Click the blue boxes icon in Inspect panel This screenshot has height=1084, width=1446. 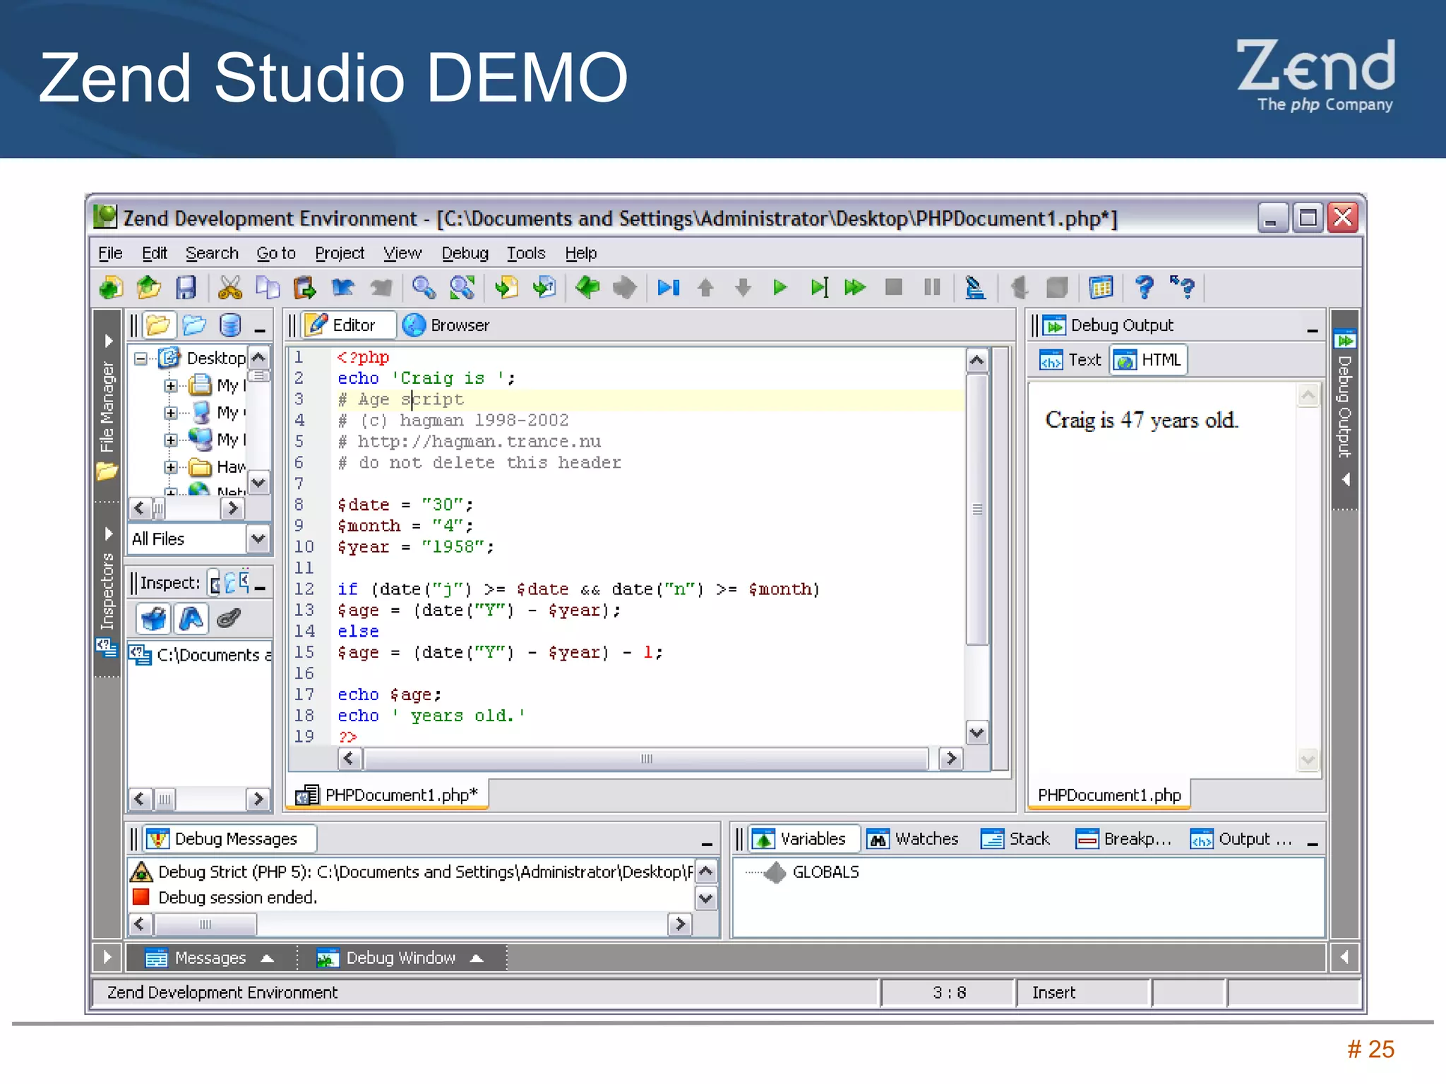tap(153, 620)
